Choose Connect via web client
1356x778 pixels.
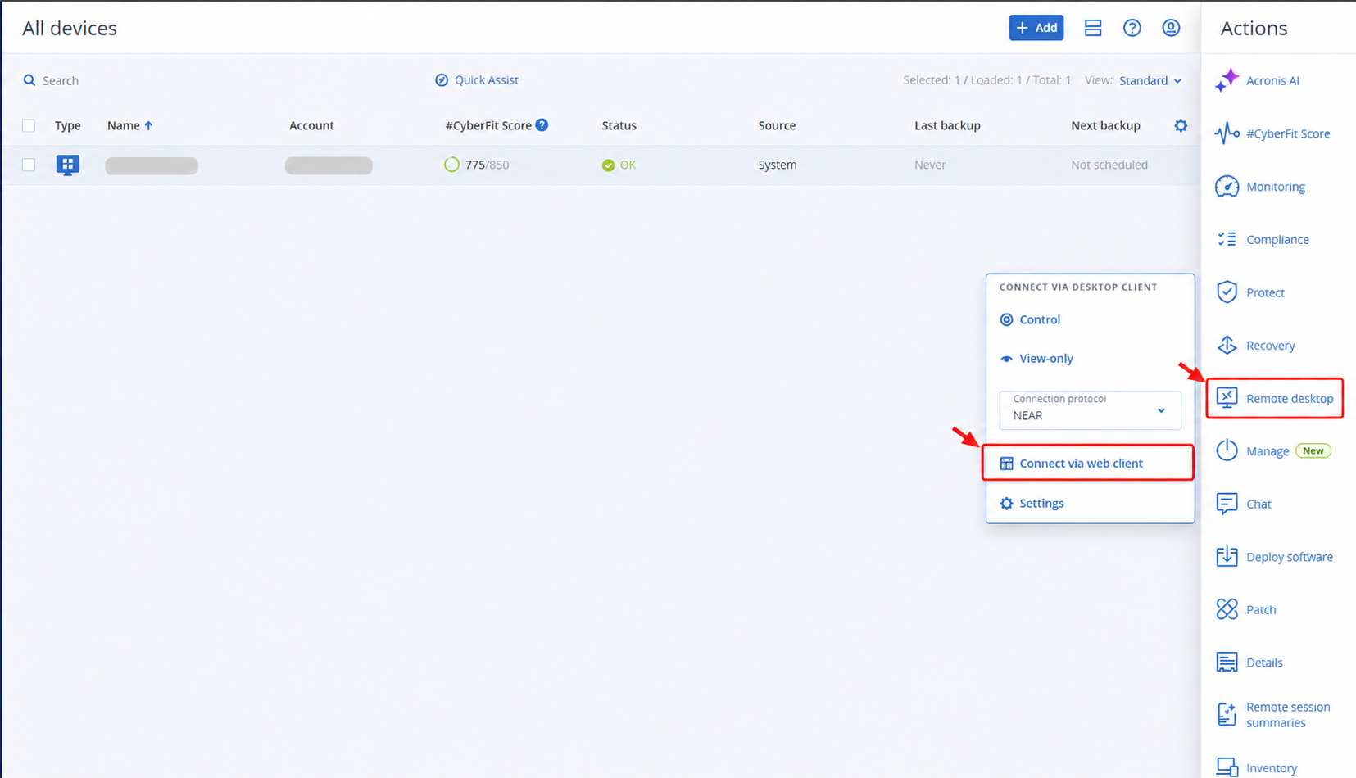point(1087,463)
